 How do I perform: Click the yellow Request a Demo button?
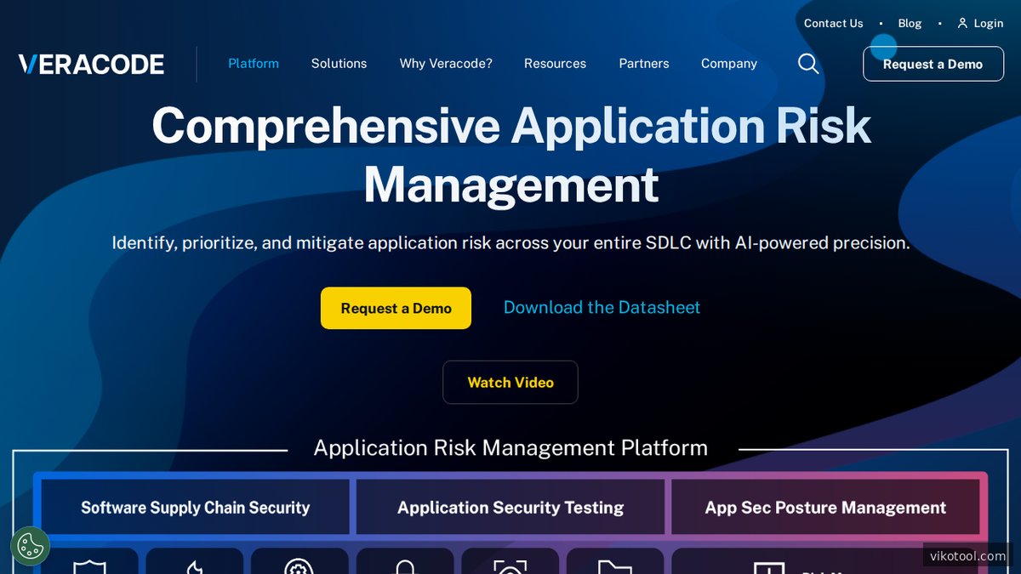[x=396, y=308]
